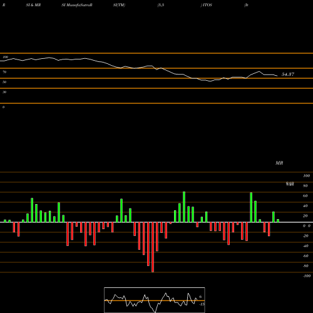Open the mini overview chart at bottom
The image size is (313, 313).
[155, 300]
